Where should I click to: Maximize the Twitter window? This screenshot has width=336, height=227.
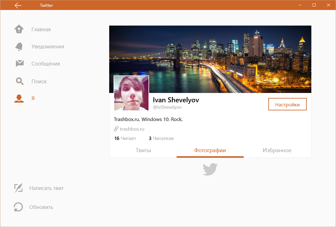(314, 5)
